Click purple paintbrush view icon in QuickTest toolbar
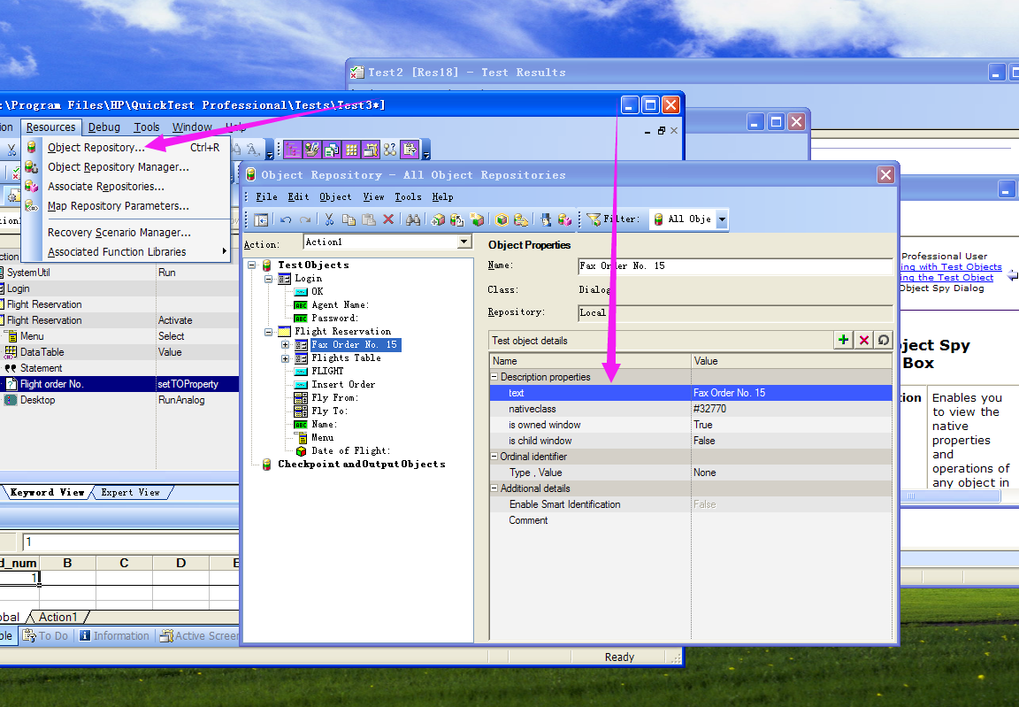Image resolution: width=1019 pixels, height=707 pixels. 312,150
